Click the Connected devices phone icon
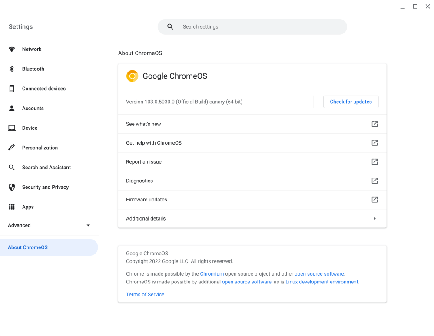Screen dimensions: 434x336 [12, 89]
